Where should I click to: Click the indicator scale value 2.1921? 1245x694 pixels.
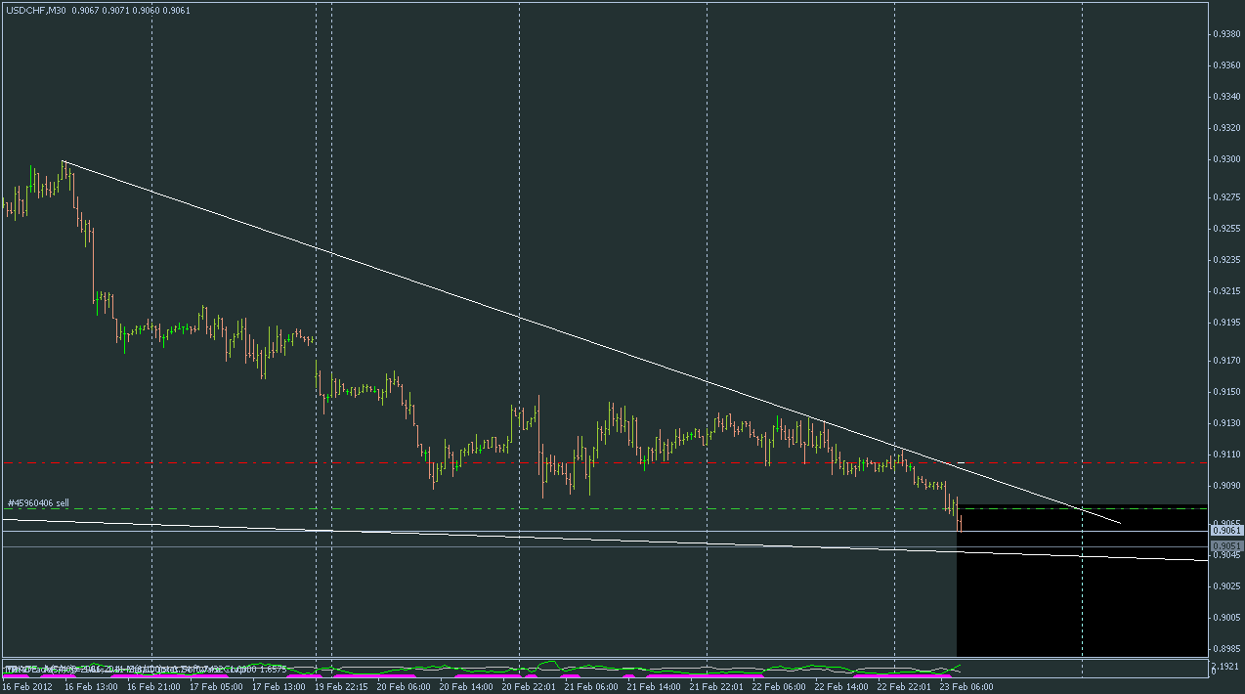(1226, 665)
